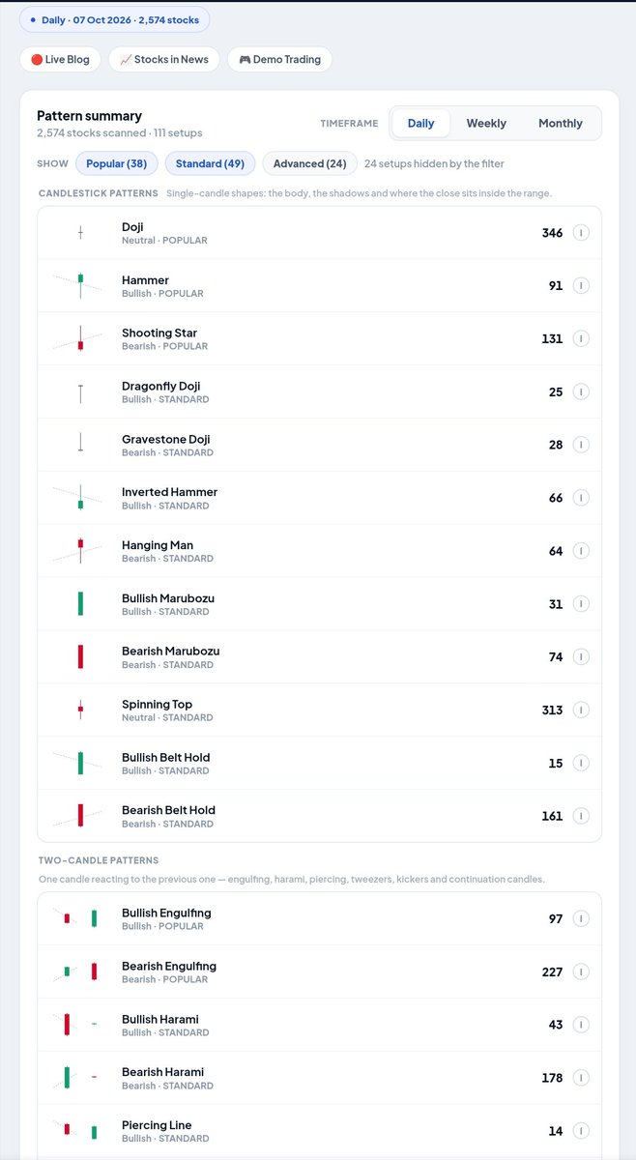Enable the Advanced (24) filter chip

pyautogui.click(x=309, y=163)
